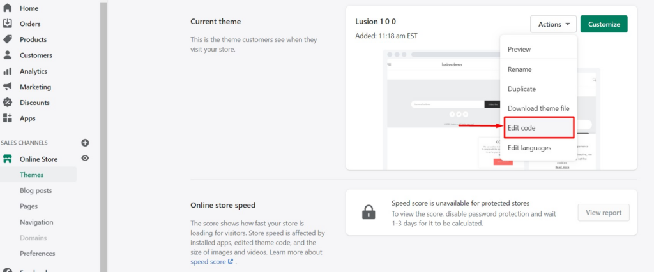Add a sales channel with plus icon
This screenshot has width=654, height=272.
(85, 143)
